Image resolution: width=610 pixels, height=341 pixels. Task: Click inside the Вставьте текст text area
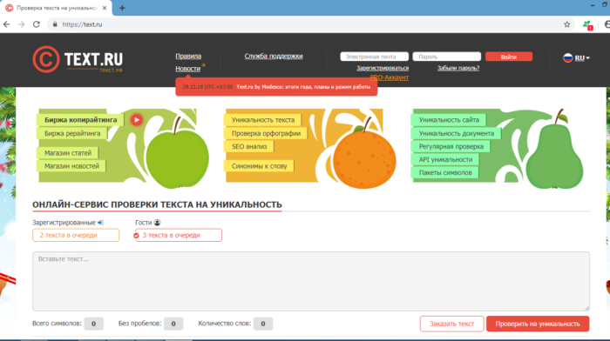coord(311,281)
